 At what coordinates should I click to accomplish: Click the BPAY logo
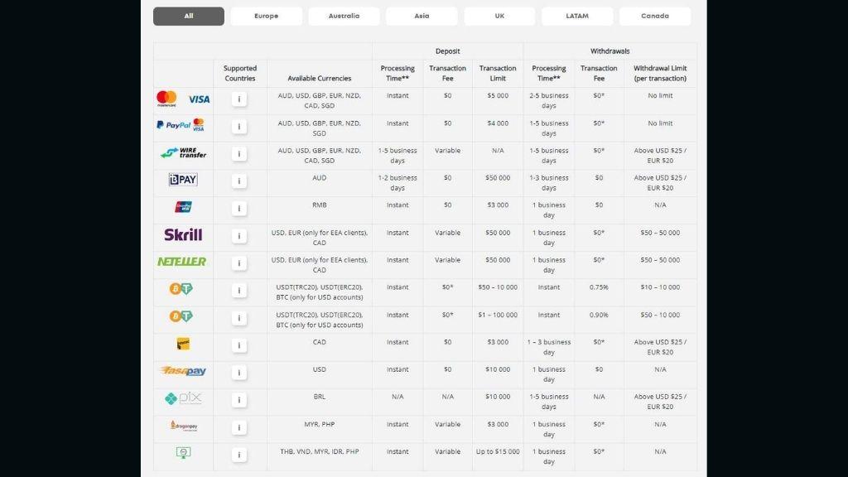point(183,180)
